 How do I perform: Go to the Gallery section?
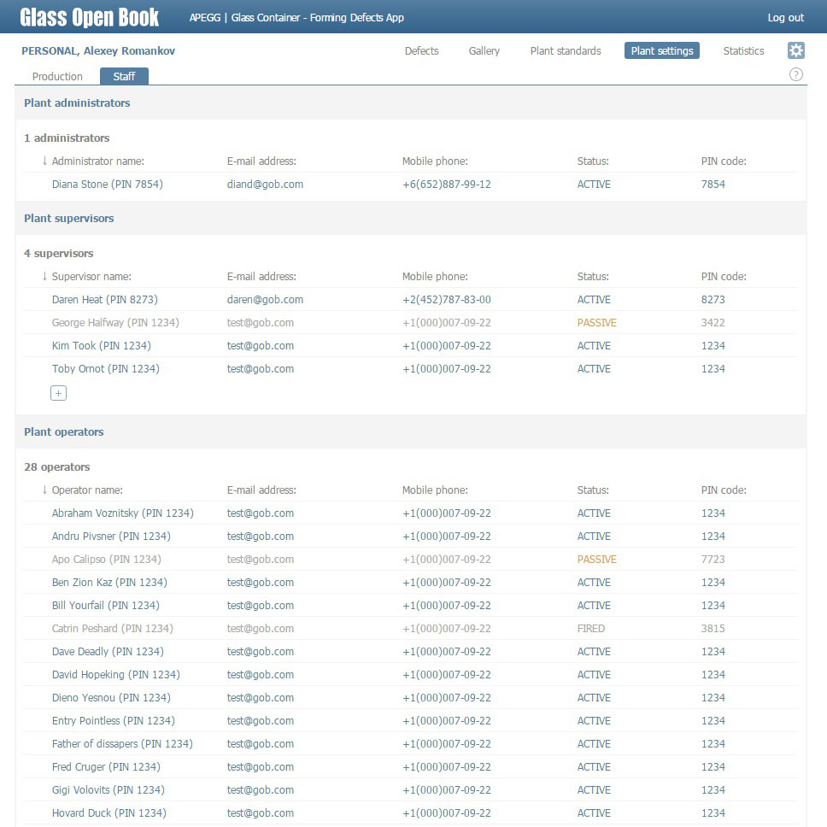484,51
